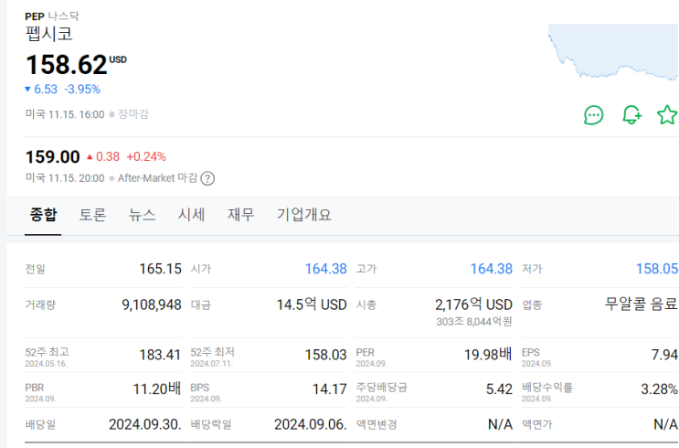Click the After-Market 마감 status label

pyautogui.click(x=157, y=178)
